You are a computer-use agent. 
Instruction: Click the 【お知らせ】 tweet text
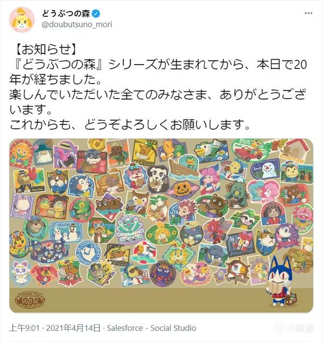point(46,49)
